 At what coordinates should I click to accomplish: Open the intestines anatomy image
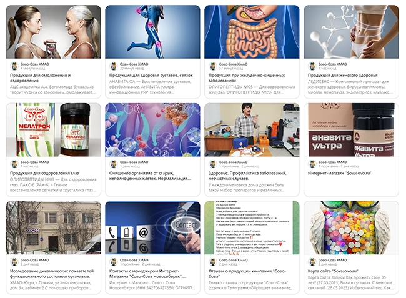pos(252,32)
